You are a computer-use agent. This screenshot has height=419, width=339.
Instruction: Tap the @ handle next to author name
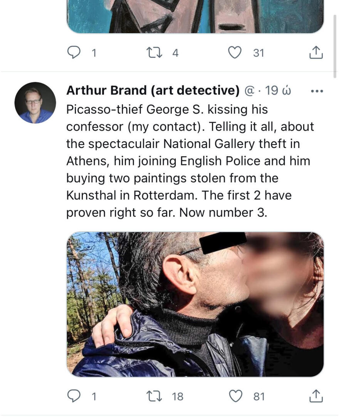click(x=250, y=91)
